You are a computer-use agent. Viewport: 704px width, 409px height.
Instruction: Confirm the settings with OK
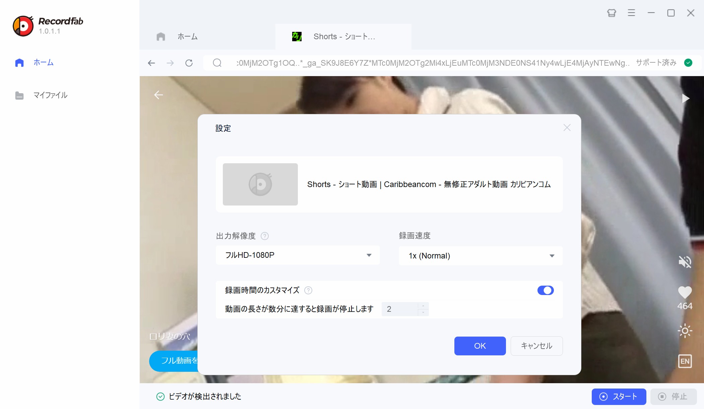480,346
